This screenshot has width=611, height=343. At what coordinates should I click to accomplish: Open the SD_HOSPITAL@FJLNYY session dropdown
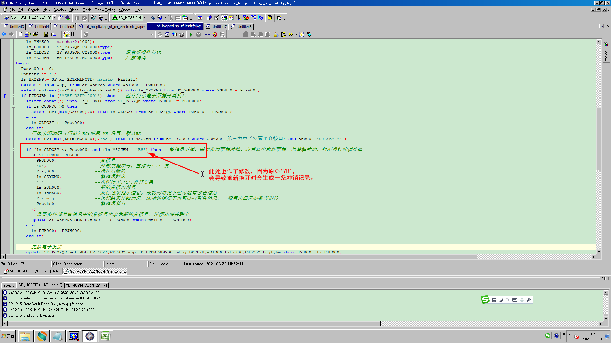click(x=54, y=18)
